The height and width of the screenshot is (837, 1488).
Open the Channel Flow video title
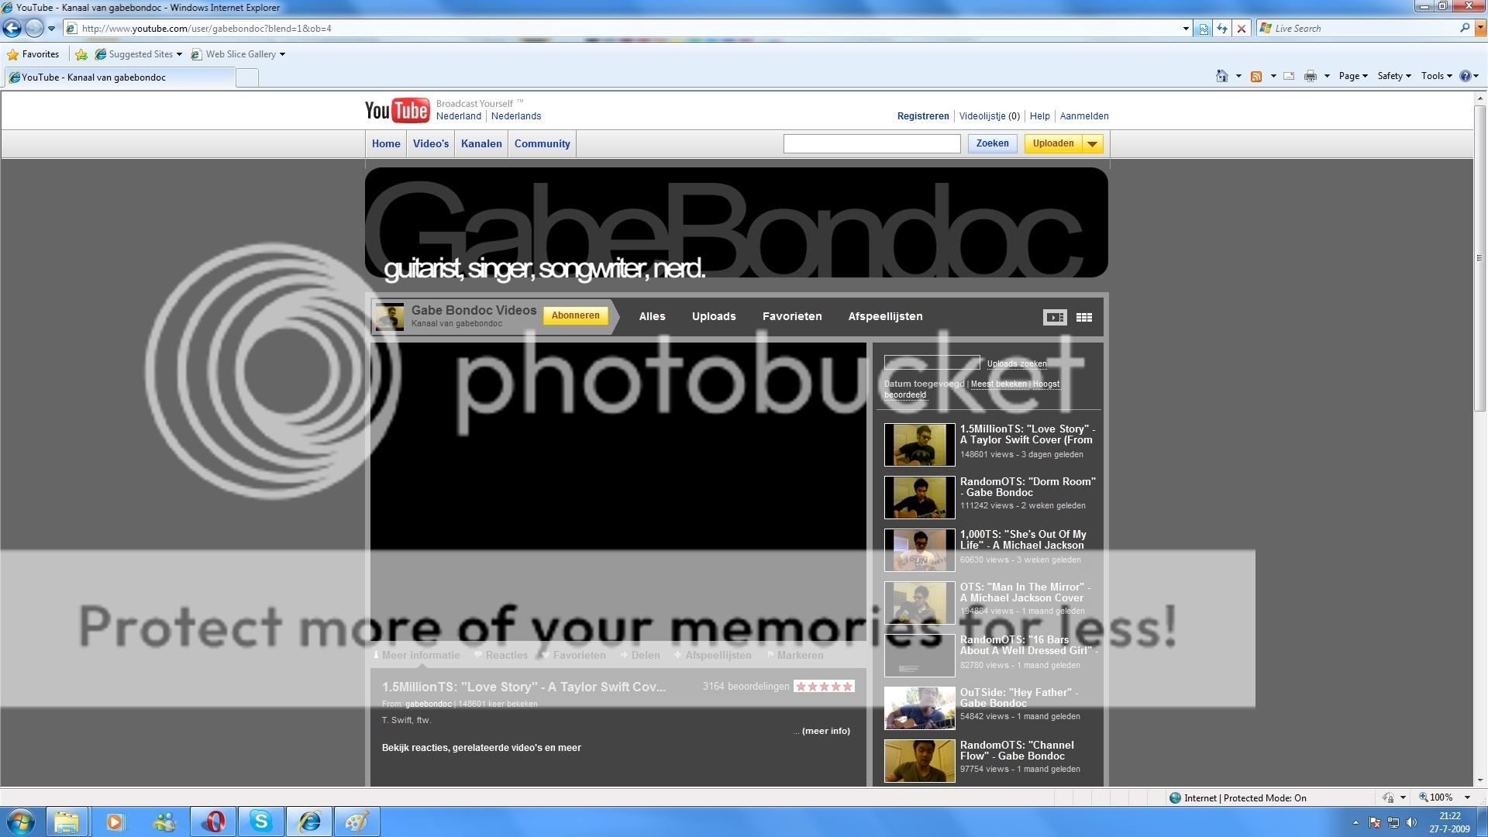1017,750
